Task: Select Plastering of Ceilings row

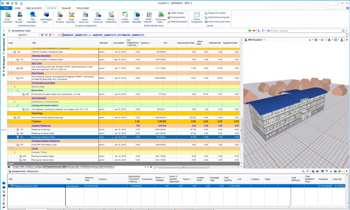Action: point(124,130)
